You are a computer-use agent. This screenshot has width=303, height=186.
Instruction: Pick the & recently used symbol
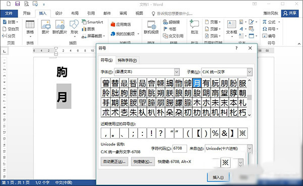pos(224,133)
